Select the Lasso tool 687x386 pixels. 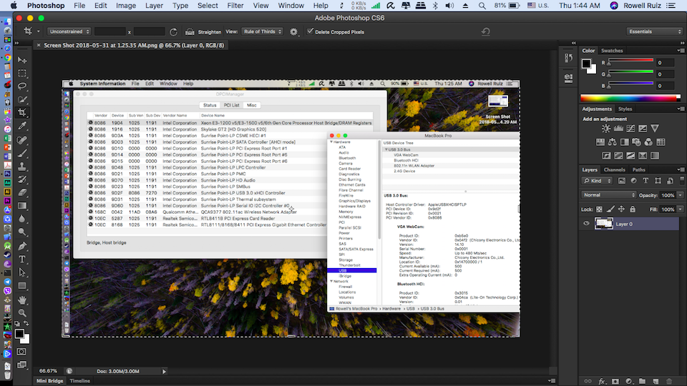pos(22,86)
